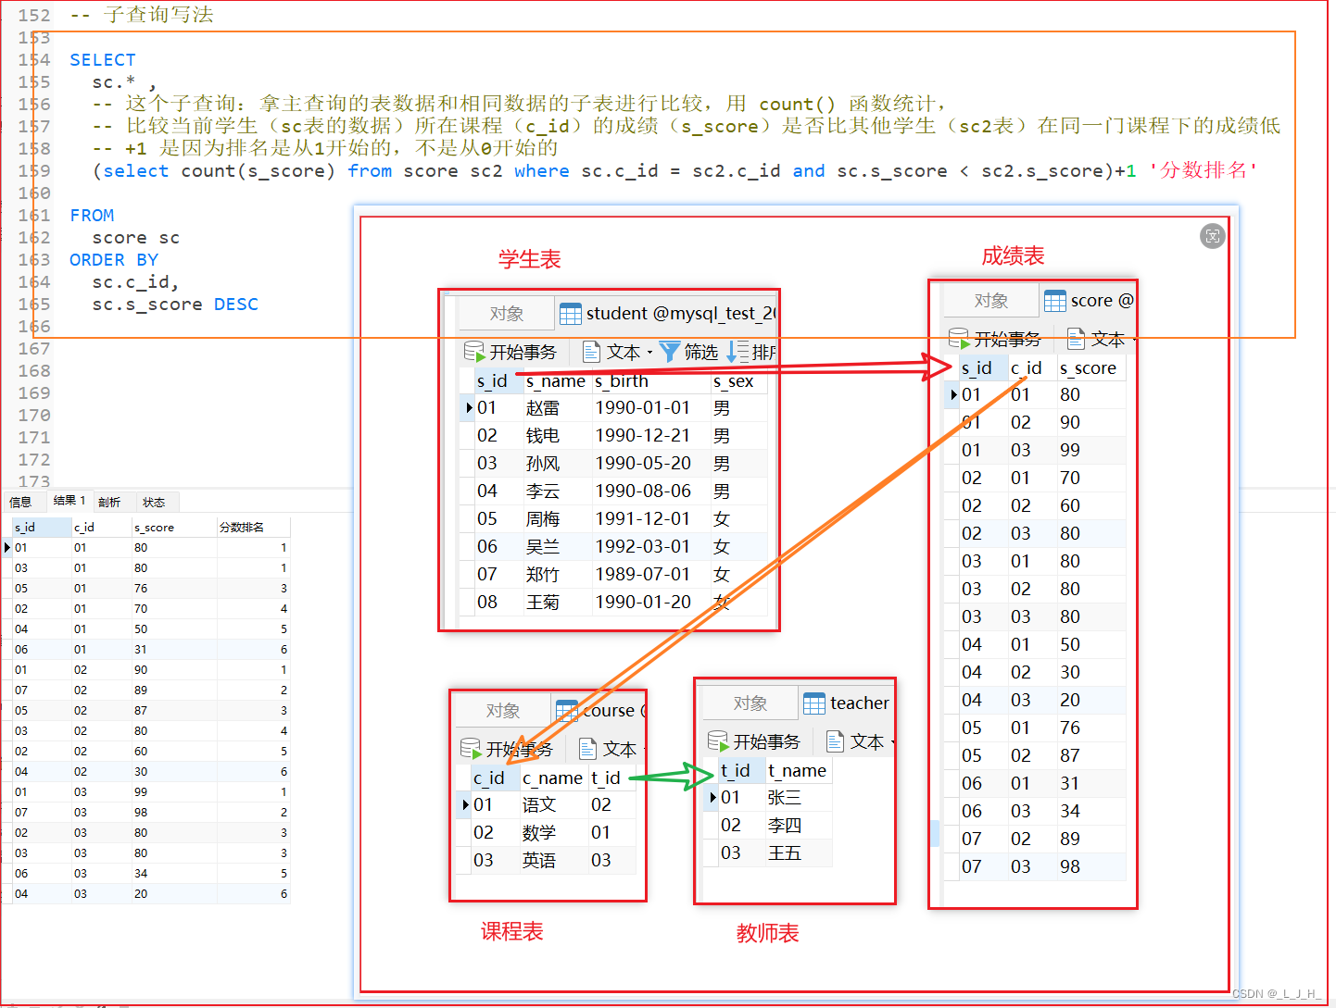Select the 周梅 name cell

558,519
